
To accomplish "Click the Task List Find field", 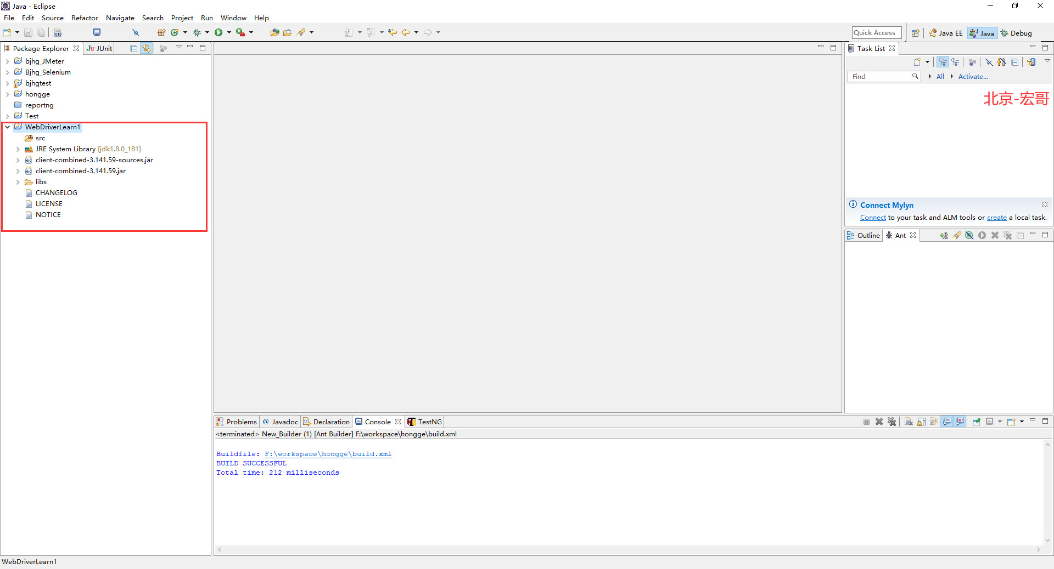I will click(x=883, y=76).
